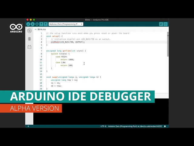Click the notification bell in status bar
This screenshot has height=146, width=194.
tap(165, 126)
